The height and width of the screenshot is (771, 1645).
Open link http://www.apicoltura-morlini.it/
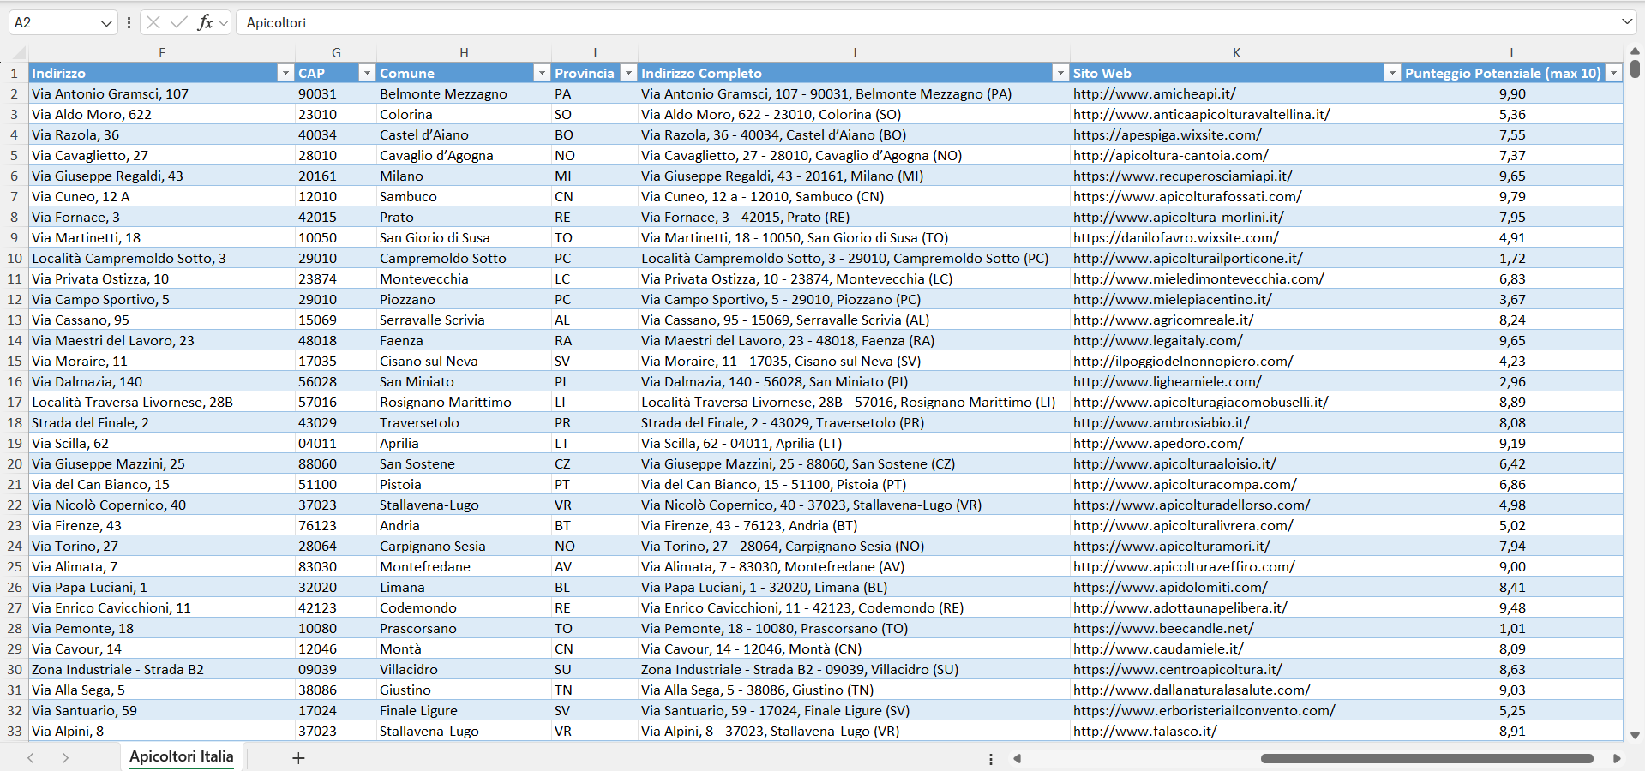pos(1178,217)
